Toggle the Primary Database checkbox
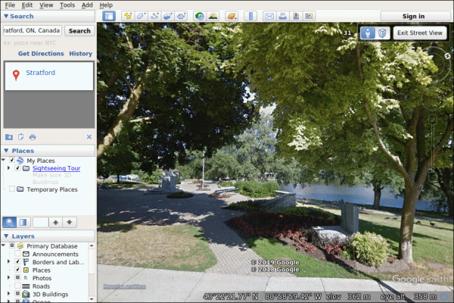The height and width of the screenshot is (303, 454). coord(12,245)
